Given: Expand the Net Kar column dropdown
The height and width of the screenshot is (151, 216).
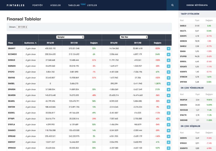Looking at the screenshot, I should click(134, 37).
